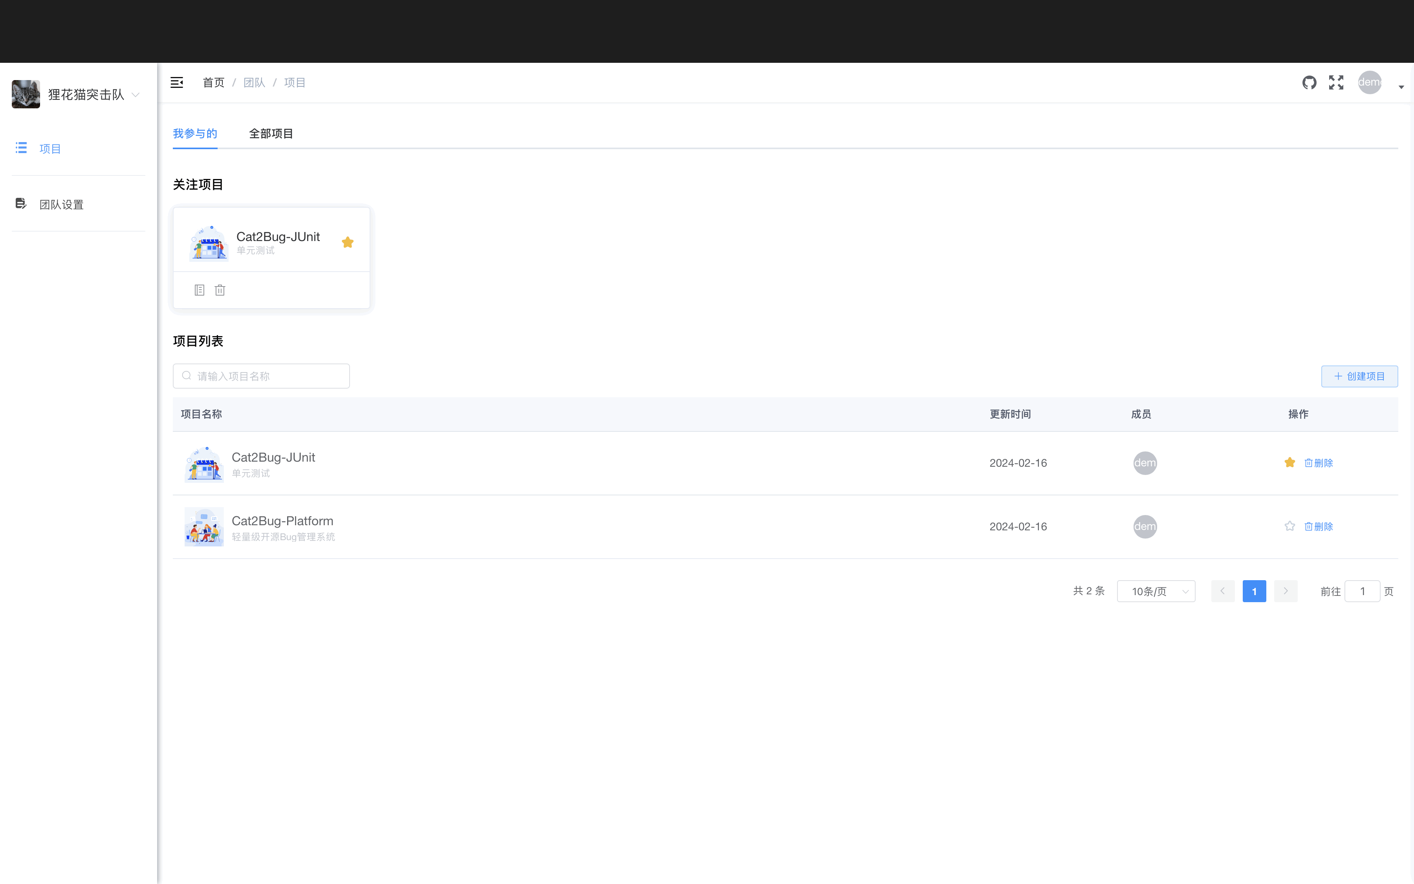
Task: Open the 10条/页 page size dropdown
Action: pyautogui.click(x=1156, y=591)
